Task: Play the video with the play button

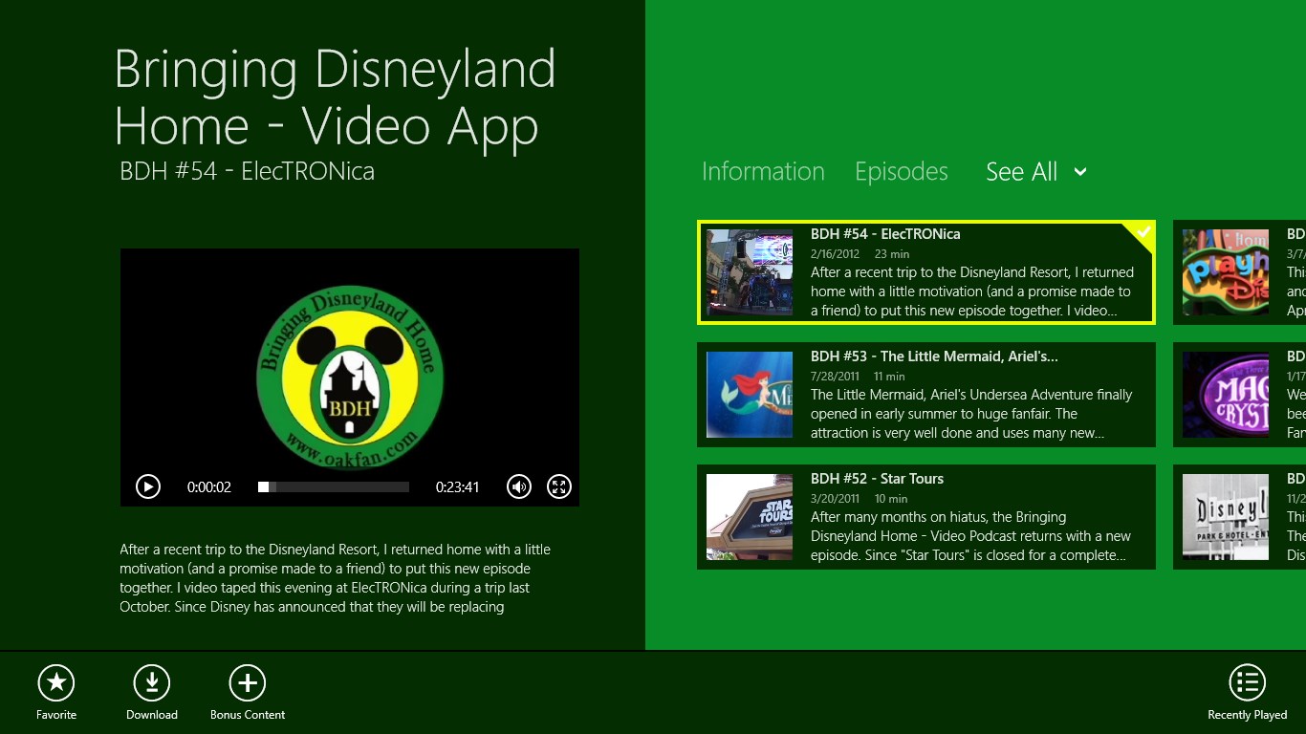Action: click(148, 486)
